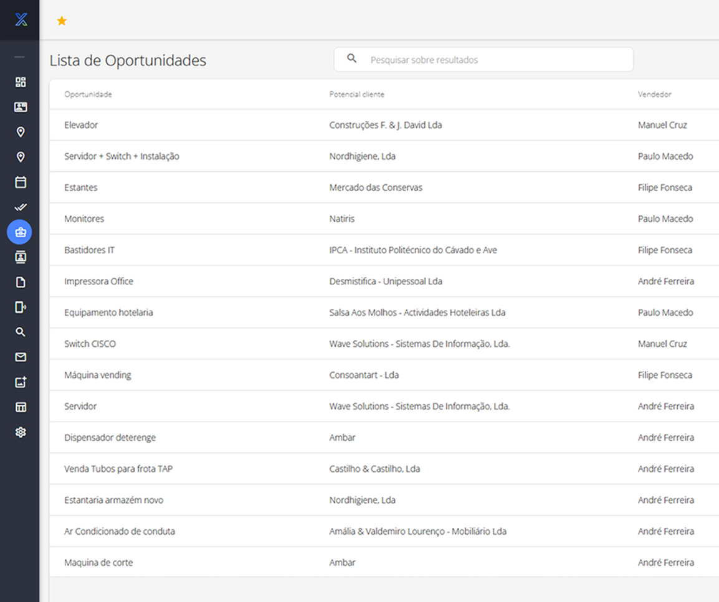This screenshot has height=602, width=719.
Task: Click the X logo at top left
Action: [x=21, y=20]
